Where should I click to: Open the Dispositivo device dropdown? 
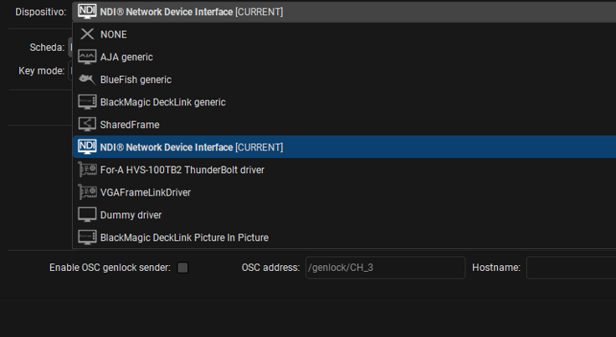(343, 12)
